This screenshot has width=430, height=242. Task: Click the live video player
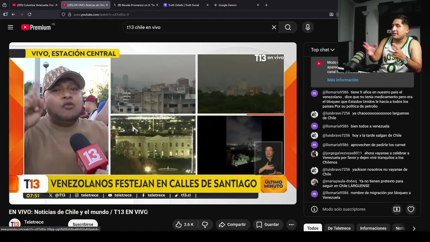coord(153,123)
